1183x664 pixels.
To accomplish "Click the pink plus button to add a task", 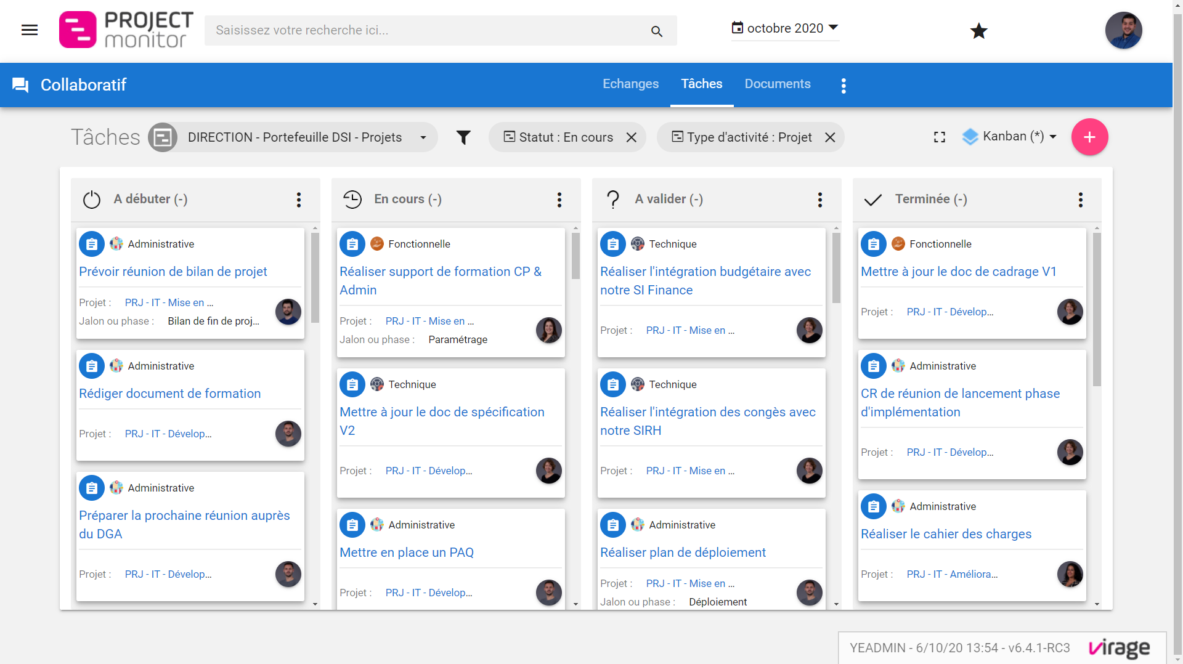I will pyautogui.click(x=1089, y=137).
